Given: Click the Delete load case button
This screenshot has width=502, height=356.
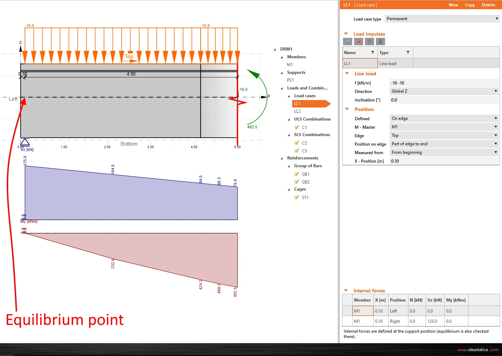Looking at the screenshot, I should [488, 5].
